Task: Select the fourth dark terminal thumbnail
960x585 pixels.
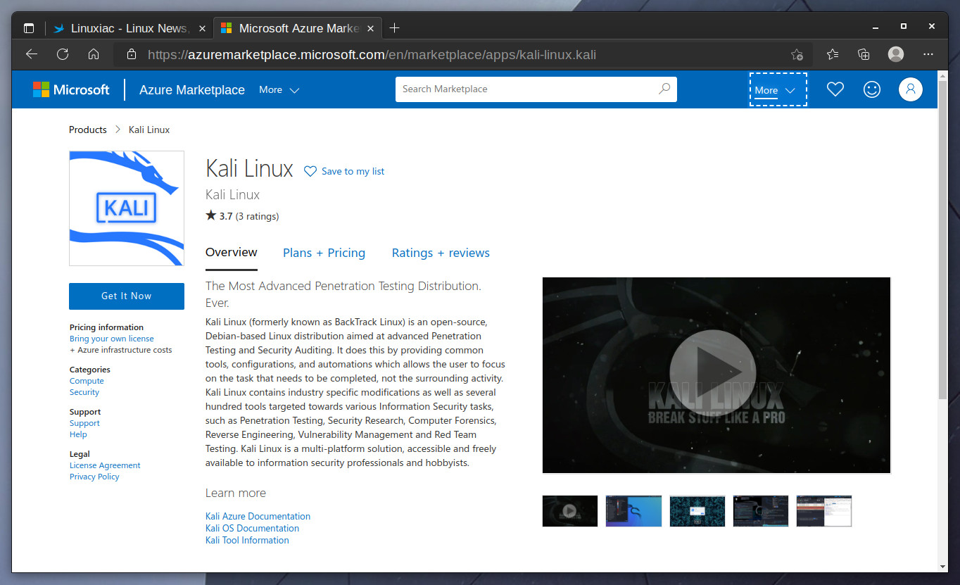Action: coord(761,511)
